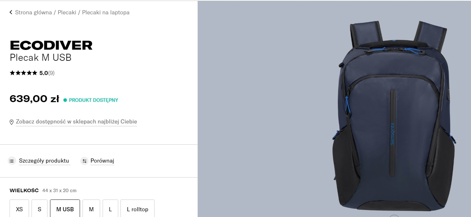
Task: Check availability in stores near you
Action: click(x=76, y=122)
